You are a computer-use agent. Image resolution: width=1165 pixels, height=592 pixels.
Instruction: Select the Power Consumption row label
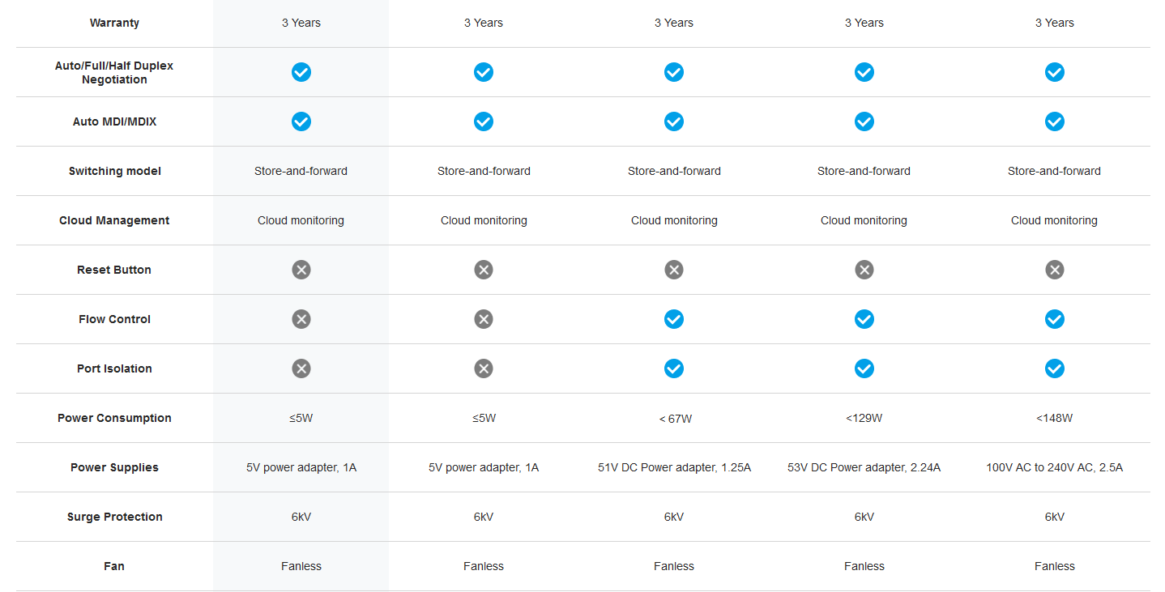[114, 418]
